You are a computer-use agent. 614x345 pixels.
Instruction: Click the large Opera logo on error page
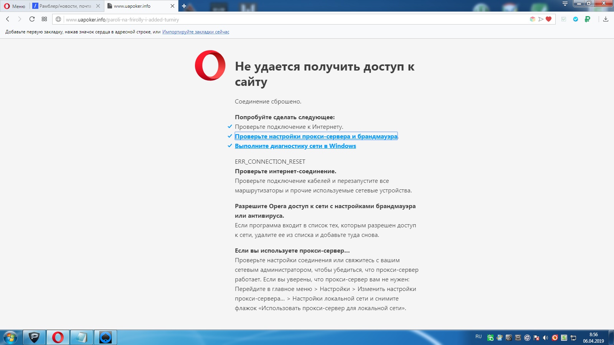[210, 65]
